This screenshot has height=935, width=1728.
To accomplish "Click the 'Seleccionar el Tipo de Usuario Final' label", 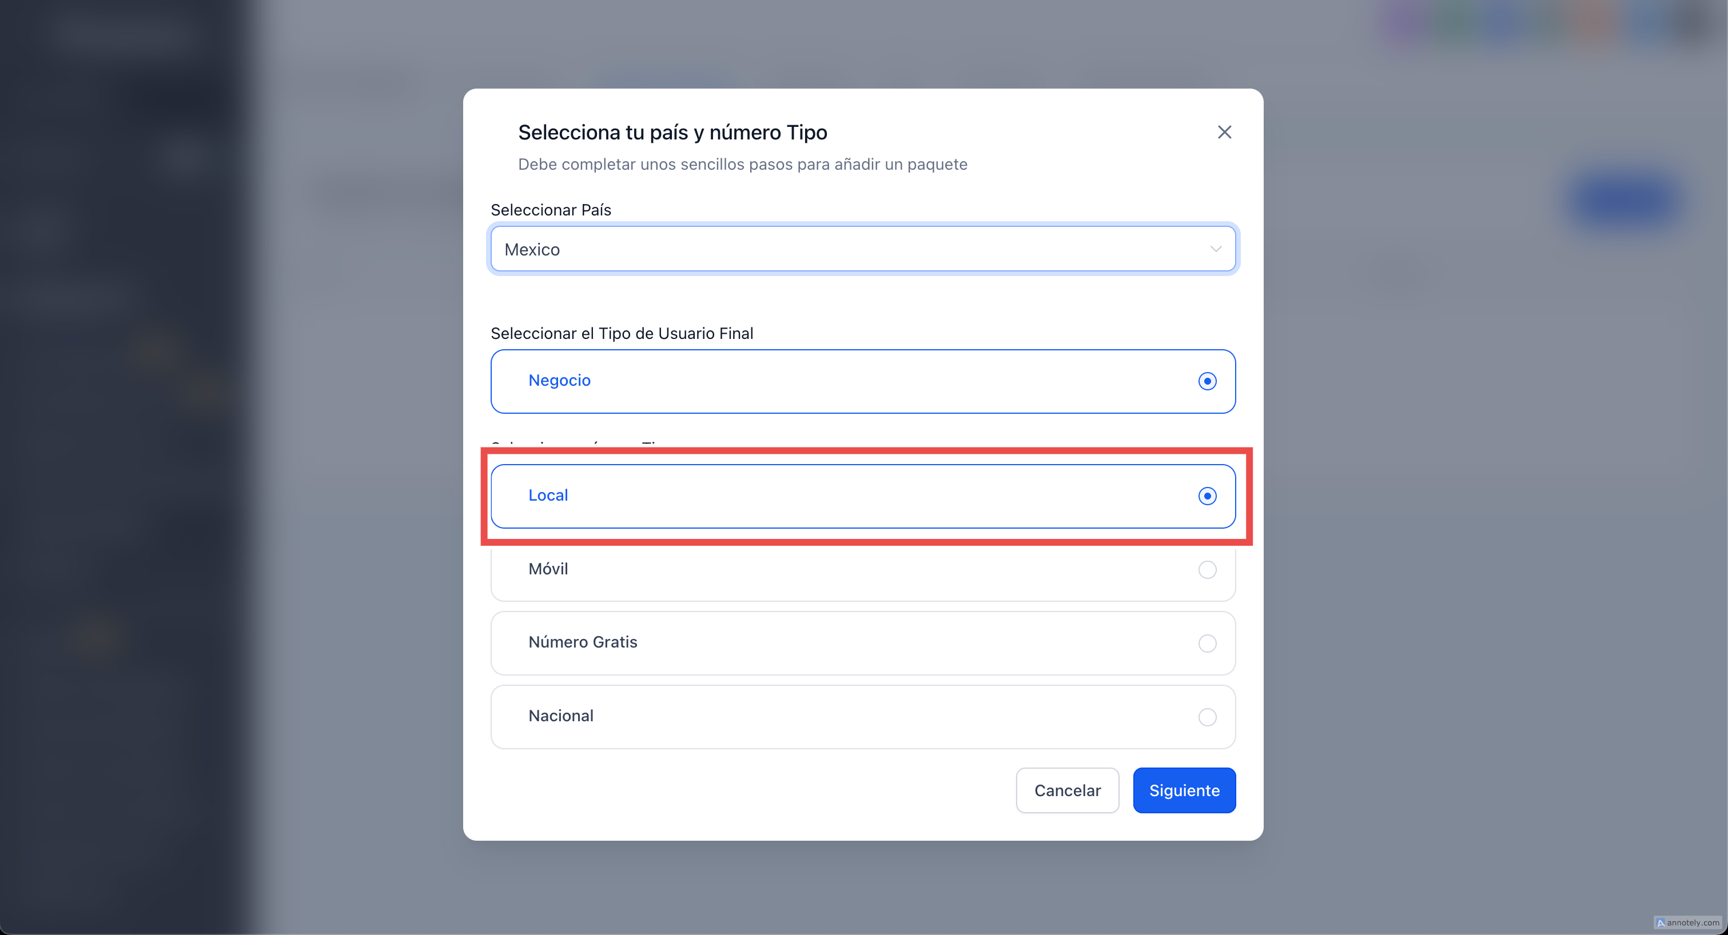I will click(x=622, y=333).
